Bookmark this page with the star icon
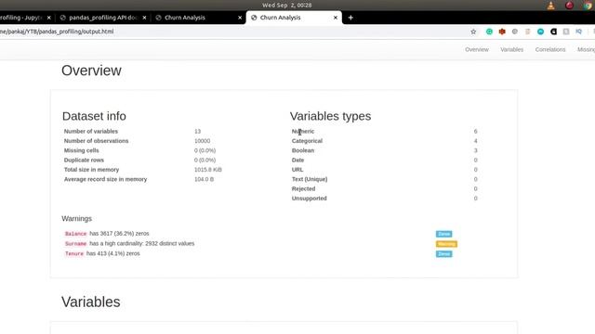This screenshot has height=334, width=595. tap(473, 32)
